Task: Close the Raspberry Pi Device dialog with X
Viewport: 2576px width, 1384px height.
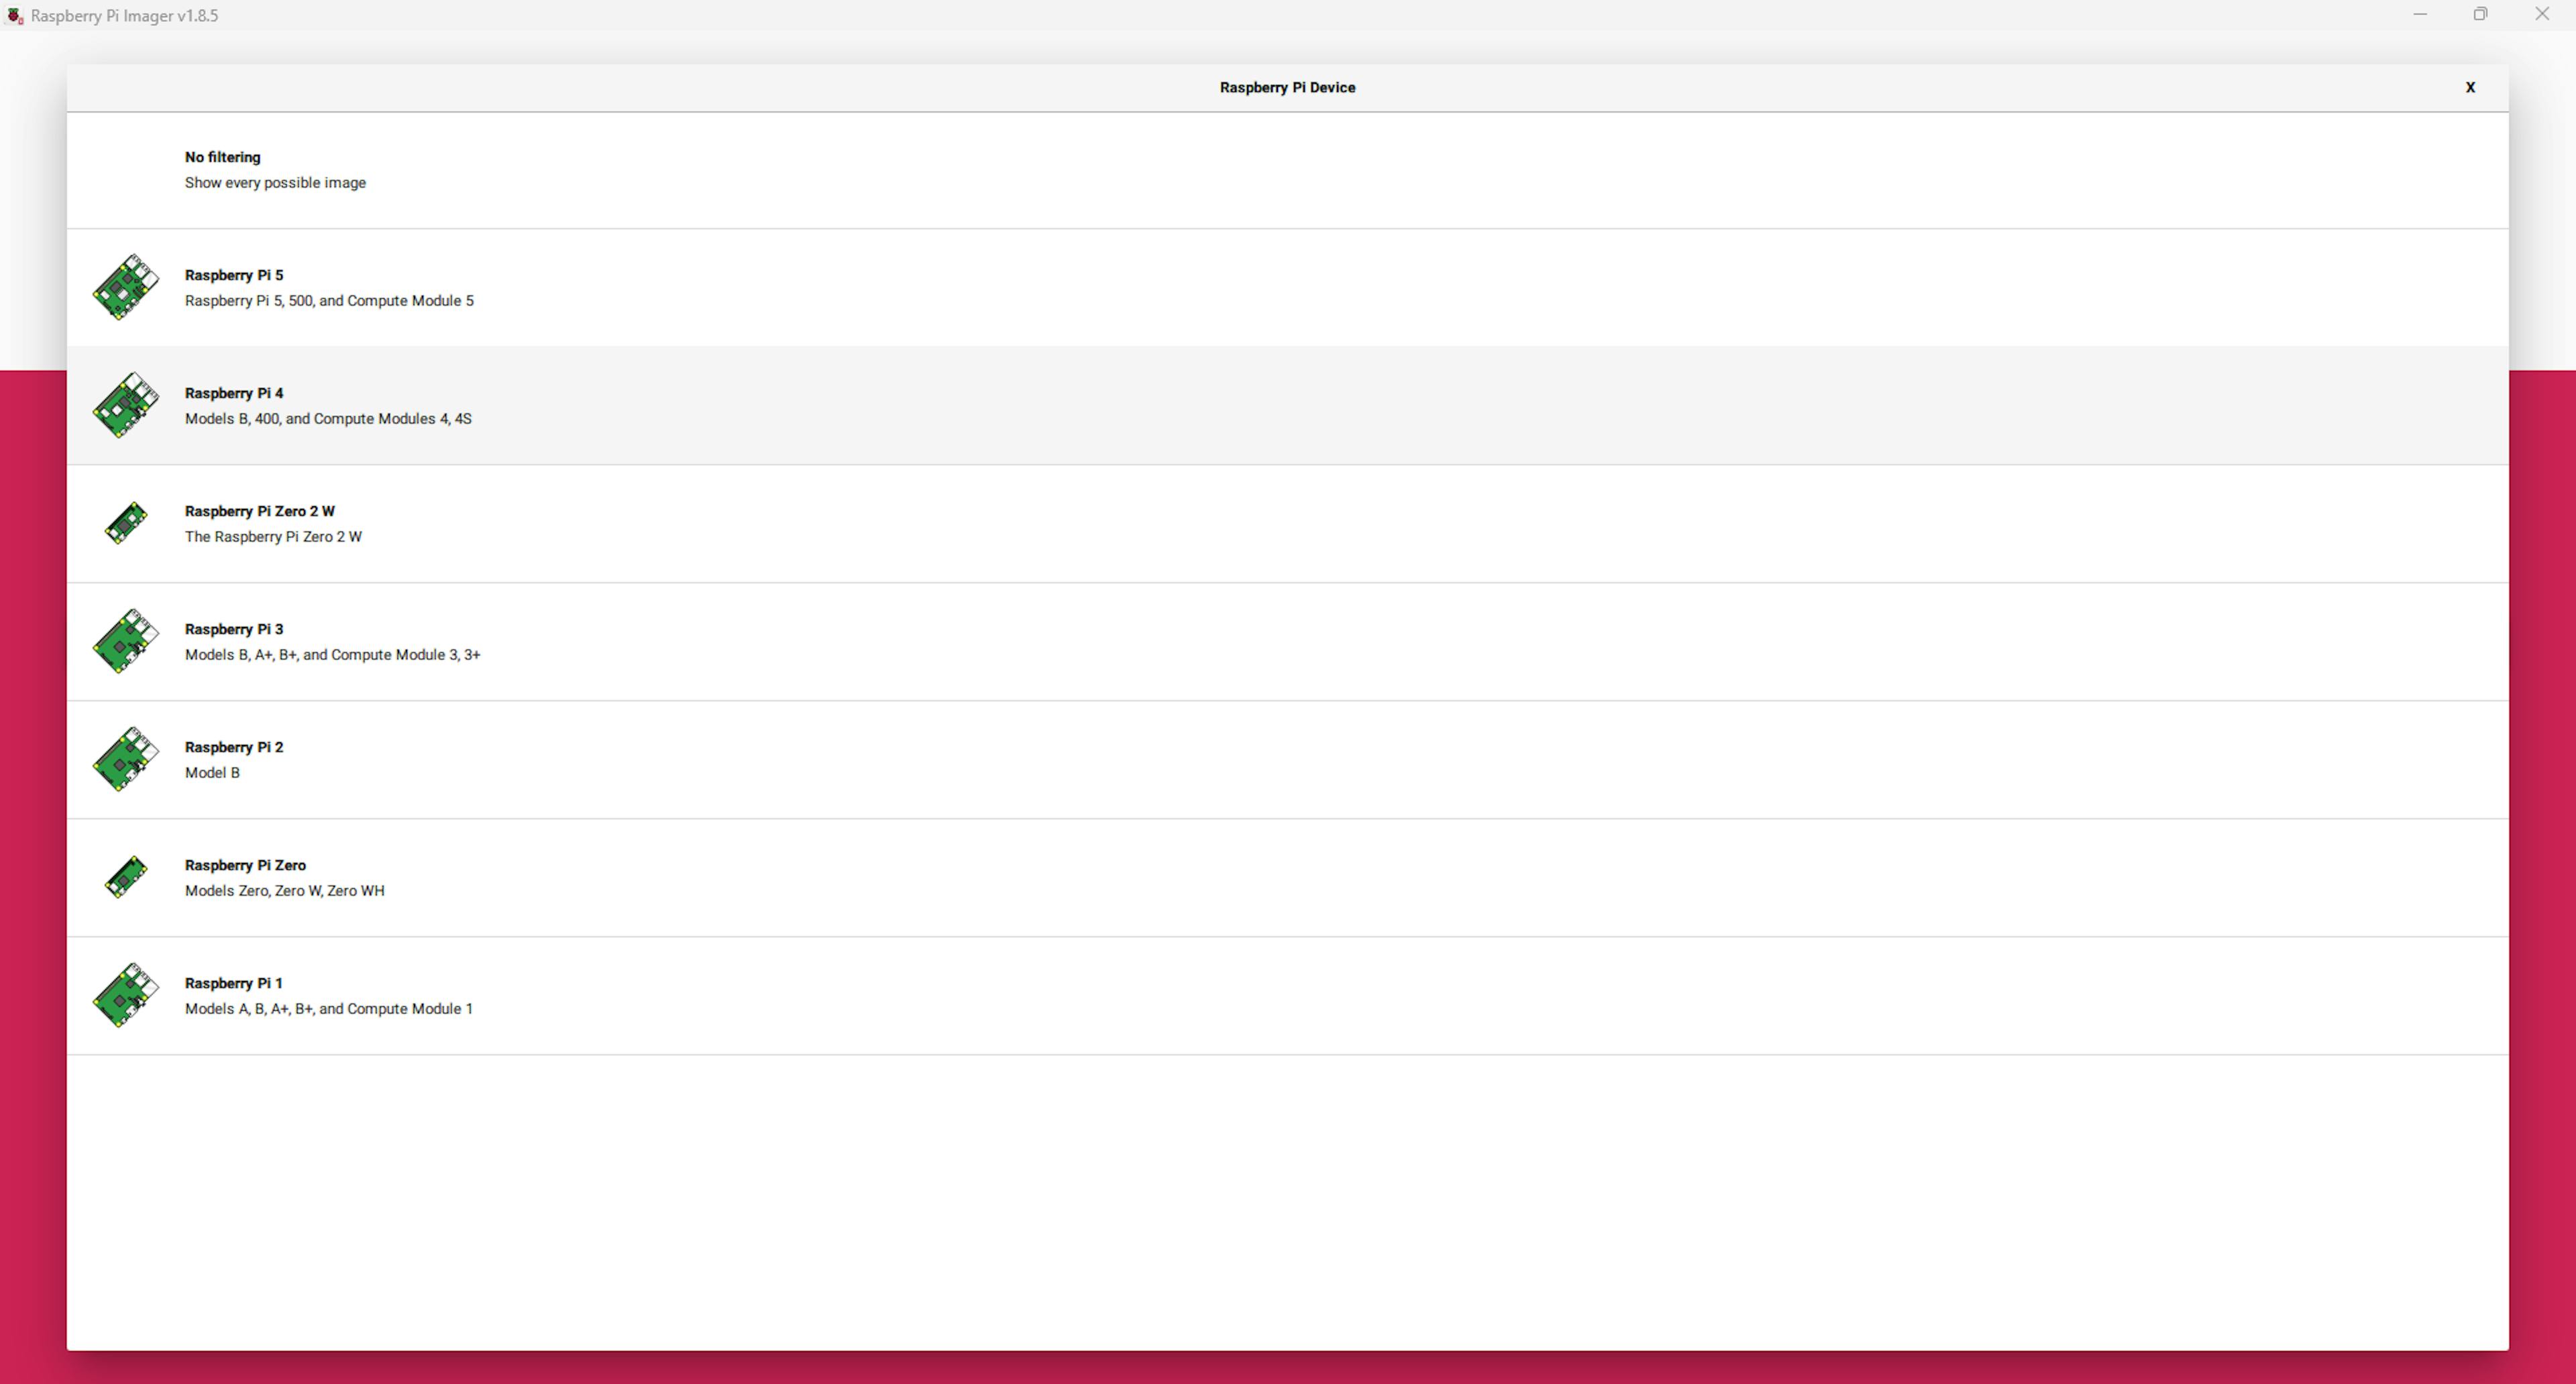Action: pos(2470,88)
